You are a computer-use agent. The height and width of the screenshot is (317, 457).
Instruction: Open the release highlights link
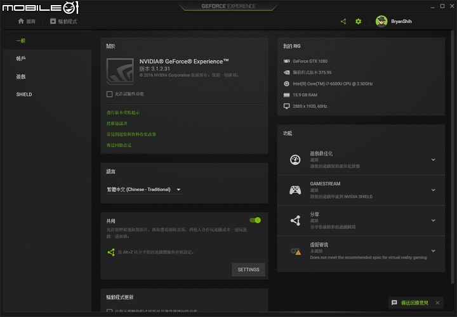click(x=123, y=112)
